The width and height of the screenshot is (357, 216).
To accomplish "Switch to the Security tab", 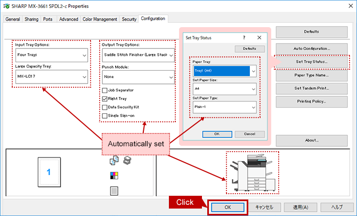I will coord(129,19).
